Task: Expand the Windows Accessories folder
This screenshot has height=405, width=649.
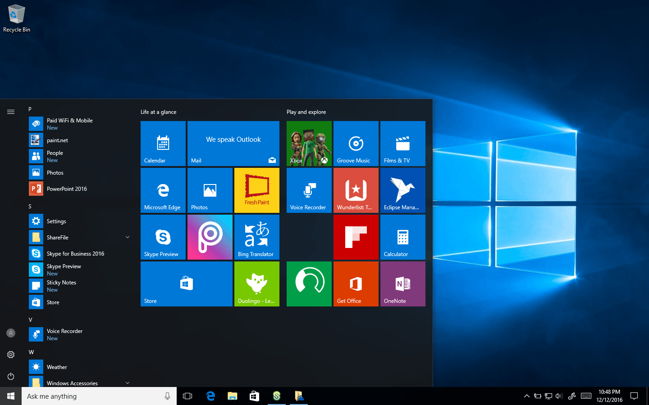Action: tap(128, 383)
